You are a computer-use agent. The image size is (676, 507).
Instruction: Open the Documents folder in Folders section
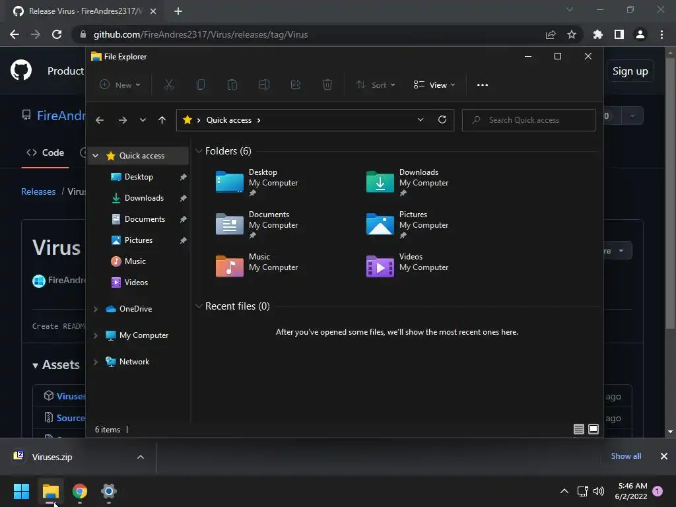257,224
